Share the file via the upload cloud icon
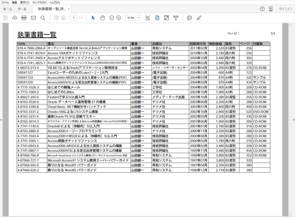This screenshot has height=217, width=295. click(x=14, y=18)
